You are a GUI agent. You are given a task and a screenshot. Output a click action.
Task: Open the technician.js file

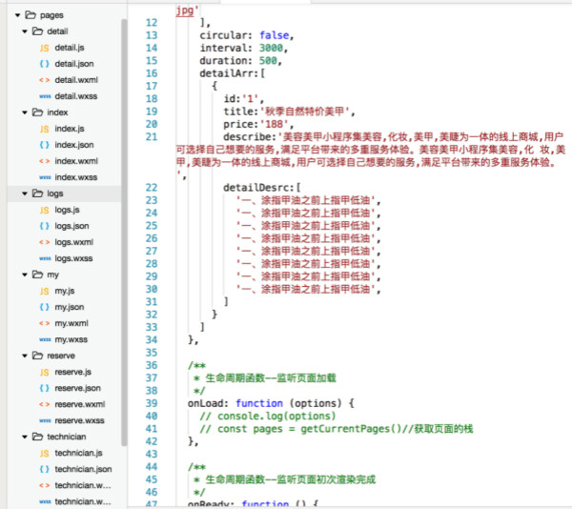tap(78, 453)
